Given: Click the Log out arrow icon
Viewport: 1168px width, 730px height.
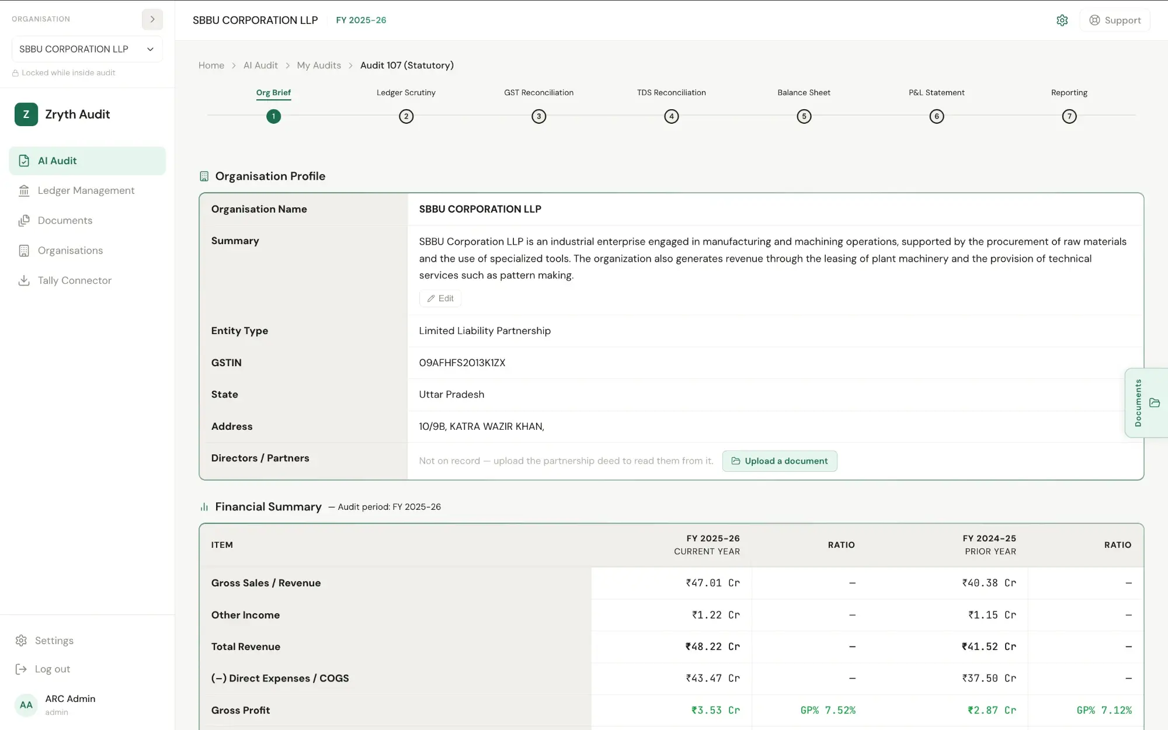Looking at the screenshot, I should tap(21, 669).
